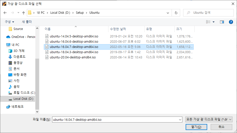Click file icon of ubuntu-14.04.5 iso
237x133 pixels.
click(x=47, y=36)
